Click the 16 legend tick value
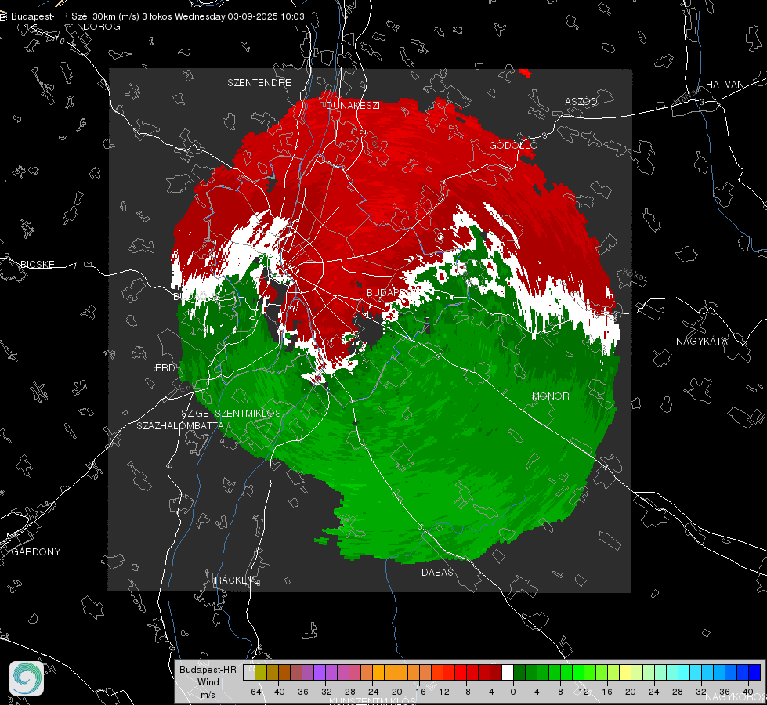 click(x=607, y=692)
